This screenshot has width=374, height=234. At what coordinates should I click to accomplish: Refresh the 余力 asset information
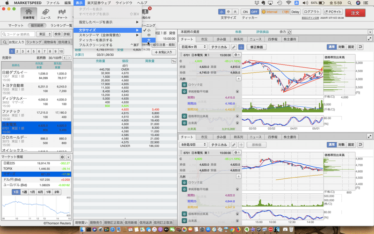289,32
